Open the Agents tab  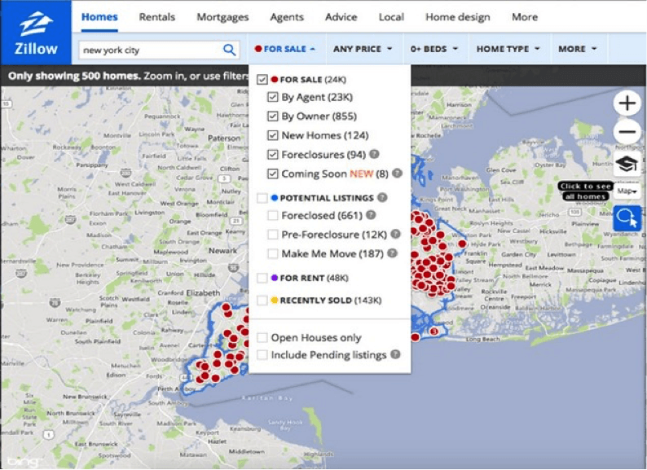point(287,17)
